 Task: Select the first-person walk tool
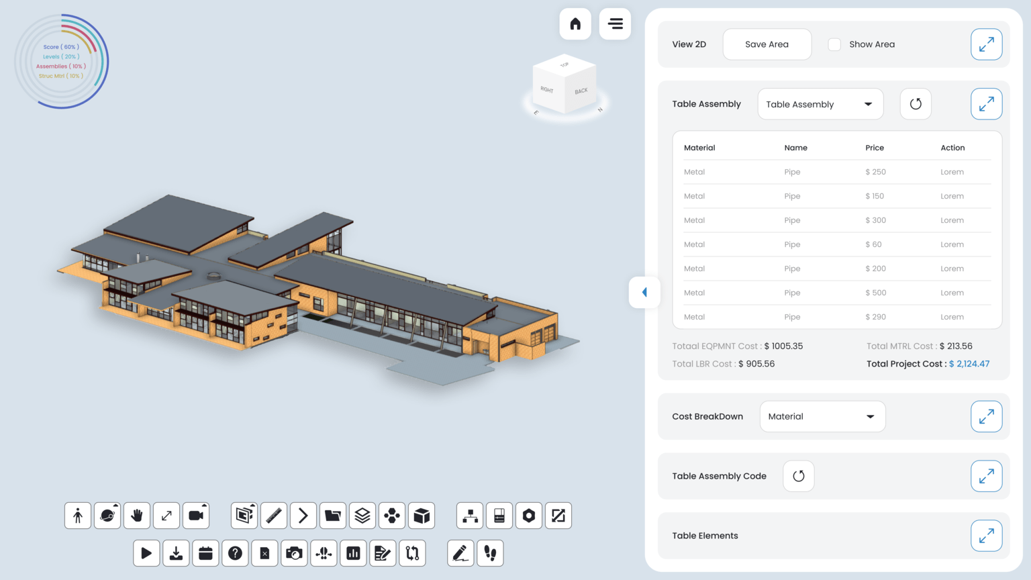tap(78, 516)
